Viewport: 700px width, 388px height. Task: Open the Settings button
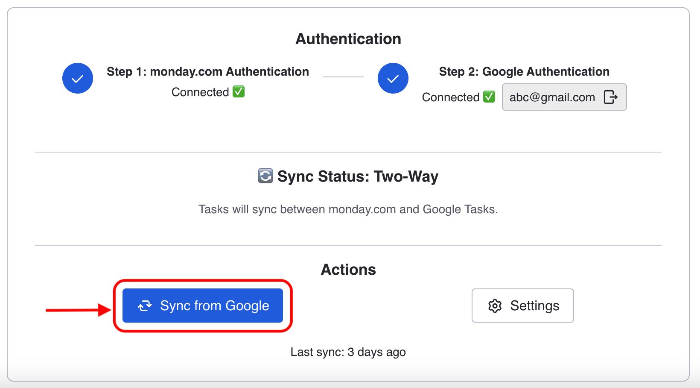coord(523,306)
